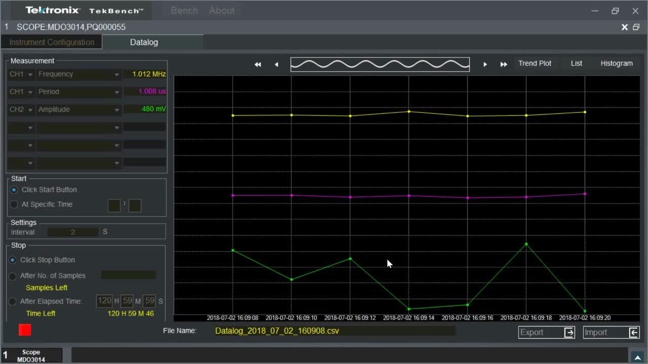The height and width of the screenshot is (364, 648).
Task: Click the Import arrow icon
Action: [633, 332]
